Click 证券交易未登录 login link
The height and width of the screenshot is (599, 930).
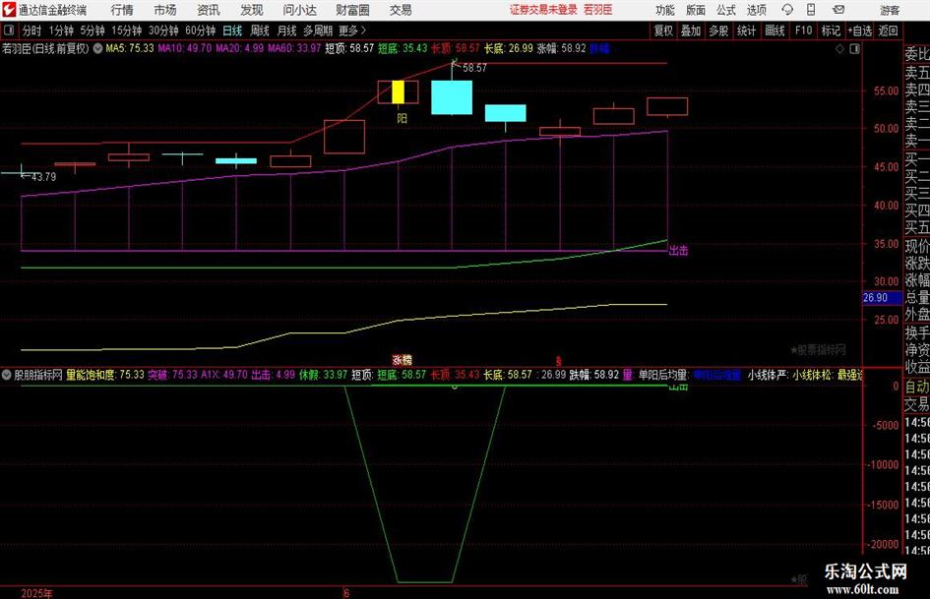tap(543, 10)
